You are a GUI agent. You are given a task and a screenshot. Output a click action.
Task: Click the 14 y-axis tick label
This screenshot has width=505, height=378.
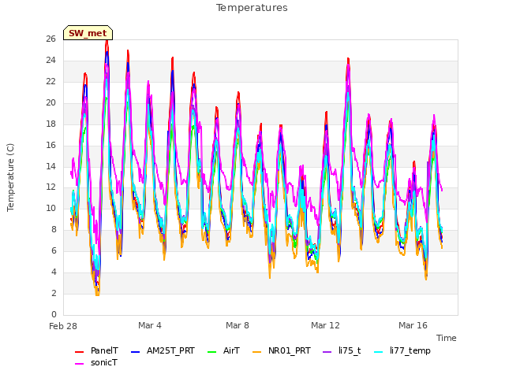tap(50, 166)
